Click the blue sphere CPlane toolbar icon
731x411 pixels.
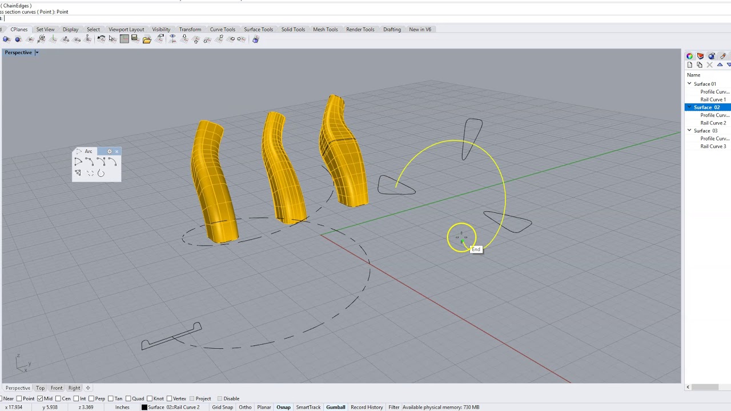[18, 39]
